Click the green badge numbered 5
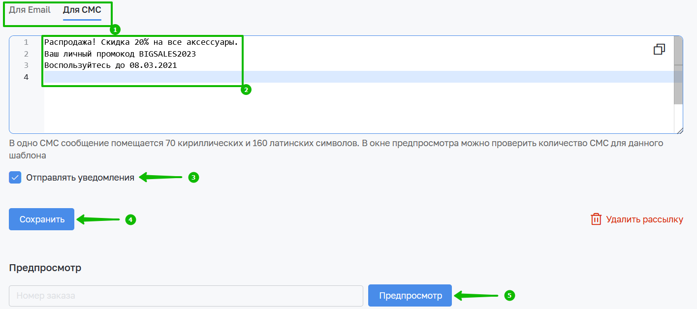Screen dimensions: 697x309 tap(509, 295)
